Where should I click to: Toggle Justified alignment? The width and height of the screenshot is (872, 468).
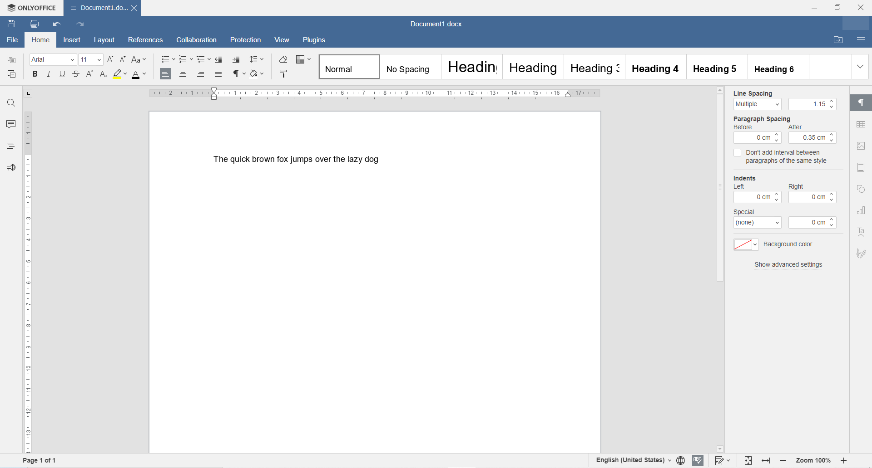click(218, 74)
